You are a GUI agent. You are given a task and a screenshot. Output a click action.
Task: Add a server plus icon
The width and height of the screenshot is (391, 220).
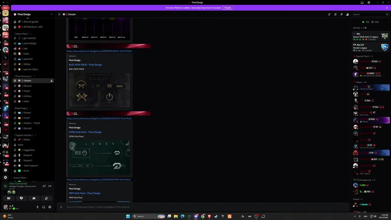coord(5,170)
